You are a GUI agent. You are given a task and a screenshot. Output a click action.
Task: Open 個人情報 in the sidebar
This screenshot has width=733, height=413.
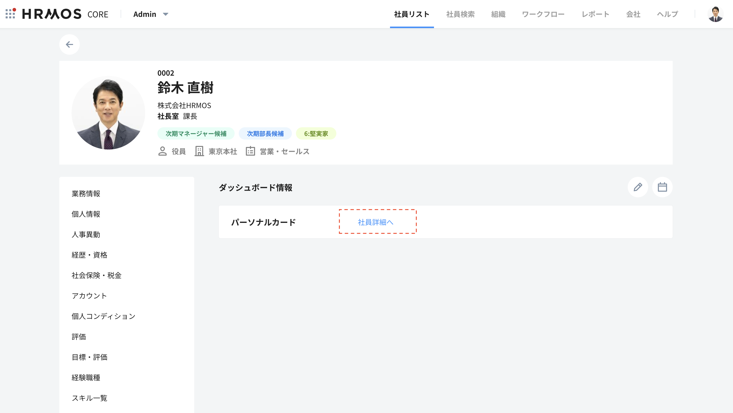(86, 214)
